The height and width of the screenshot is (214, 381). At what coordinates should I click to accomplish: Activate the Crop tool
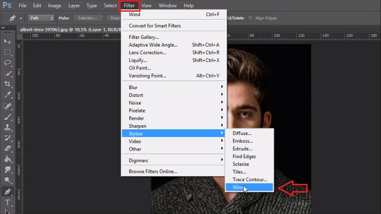tap(8, 84)
